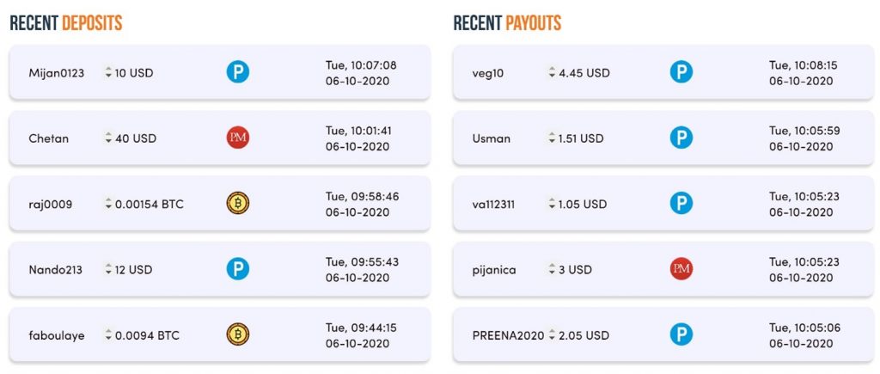Click Payeer icon in Mijan0123 deposit row

pyautogui.click(x=237, y=72)
